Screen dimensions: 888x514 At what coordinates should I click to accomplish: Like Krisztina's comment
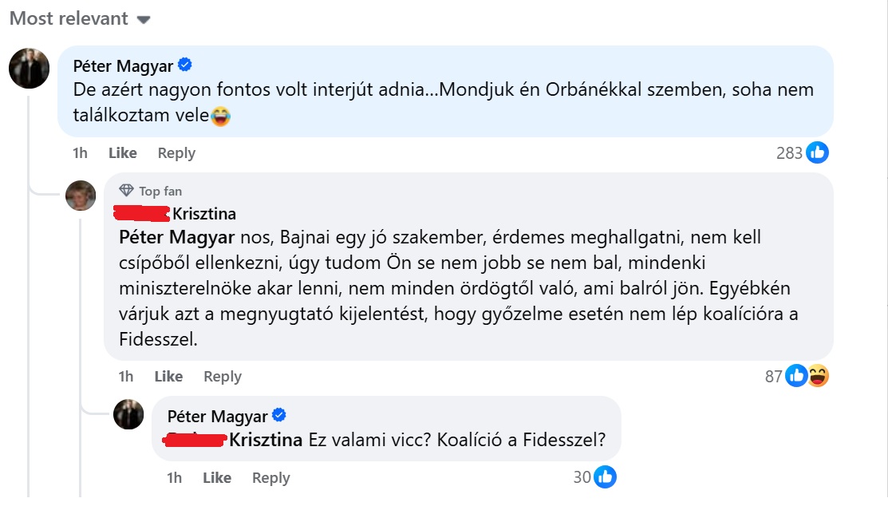click(x=168, y=376)
